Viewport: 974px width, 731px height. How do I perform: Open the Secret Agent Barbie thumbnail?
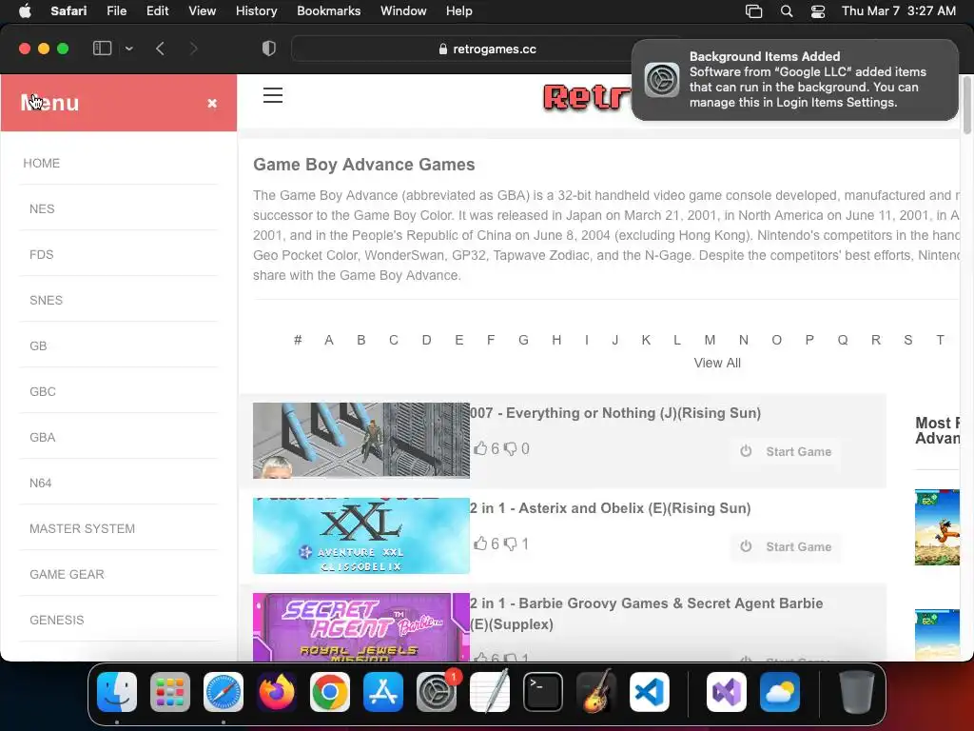(x=360, y=626)
